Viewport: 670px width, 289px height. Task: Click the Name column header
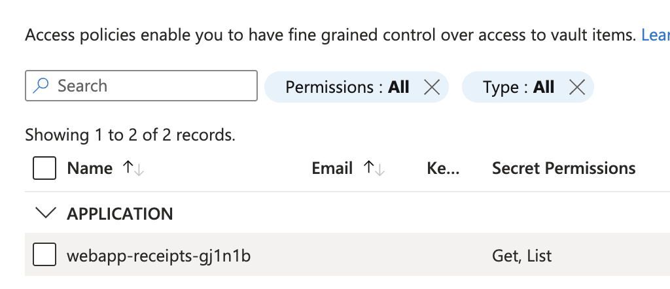click(x=90, y=169)
